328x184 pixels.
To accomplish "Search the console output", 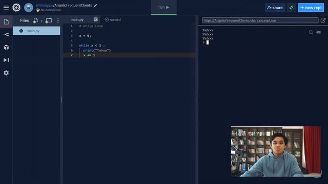I will coord(311,32).
